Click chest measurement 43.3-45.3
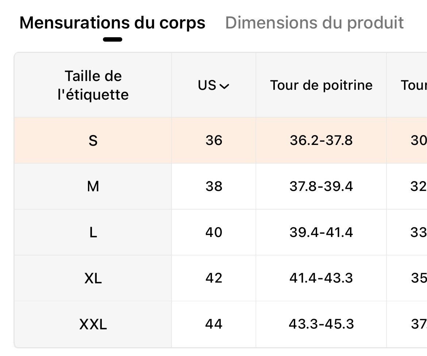The width and height of the screenshot is (427, 356). 321,324
